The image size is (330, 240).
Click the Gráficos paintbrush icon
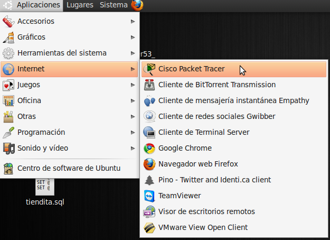8,38
